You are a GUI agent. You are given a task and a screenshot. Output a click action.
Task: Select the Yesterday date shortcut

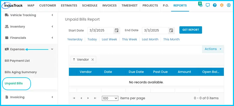75,39
